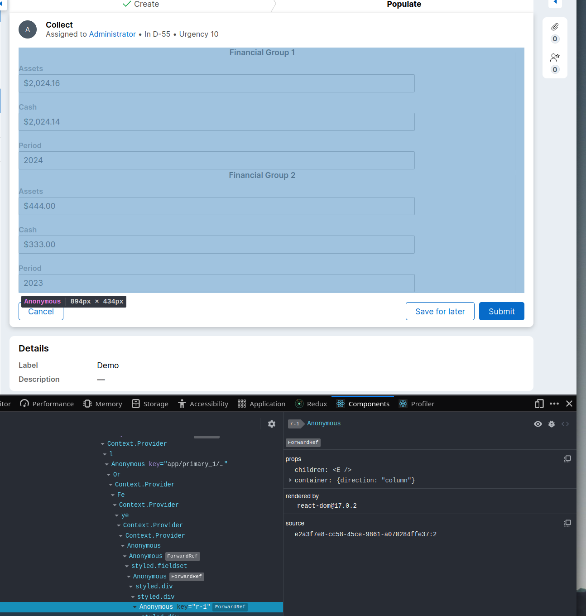
Task: Expand the container prop object
Action: (x=290, y=480)
